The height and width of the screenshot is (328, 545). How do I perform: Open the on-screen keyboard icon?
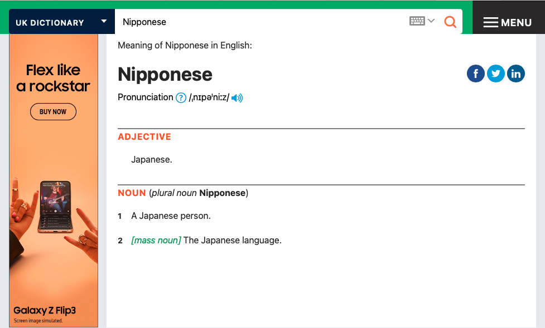[x=417, y=21]
